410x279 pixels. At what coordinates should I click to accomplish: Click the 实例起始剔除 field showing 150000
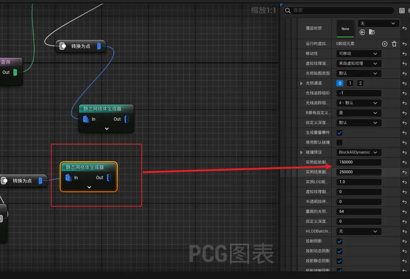(358, 162)
